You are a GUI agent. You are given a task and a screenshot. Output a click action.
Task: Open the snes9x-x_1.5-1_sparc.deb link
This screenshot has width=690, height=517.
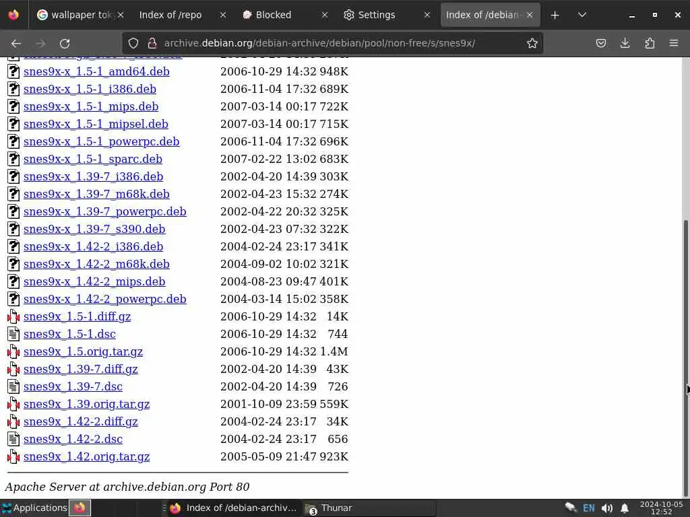tap(93, 159)
